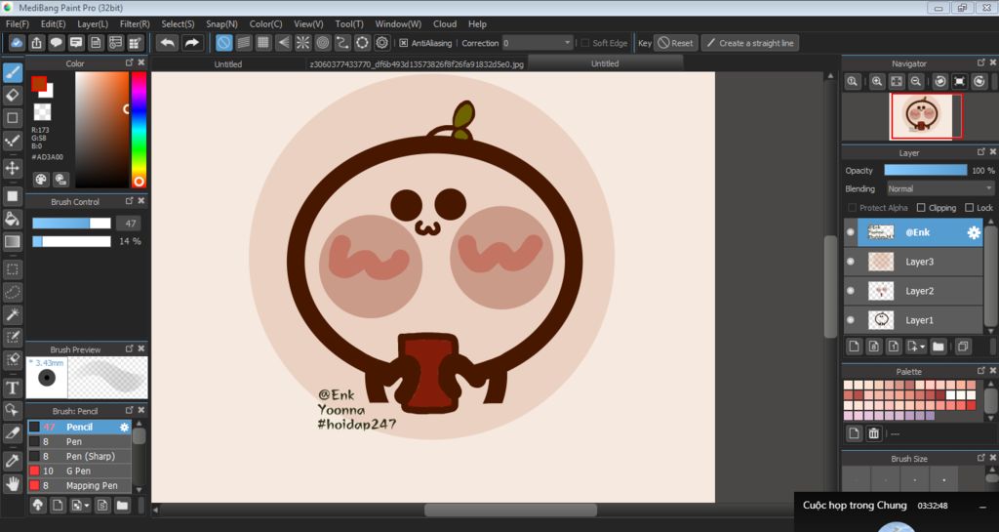Open the Snap menu
This screenshot has height=532, width=999.
[x=221, y=23]
